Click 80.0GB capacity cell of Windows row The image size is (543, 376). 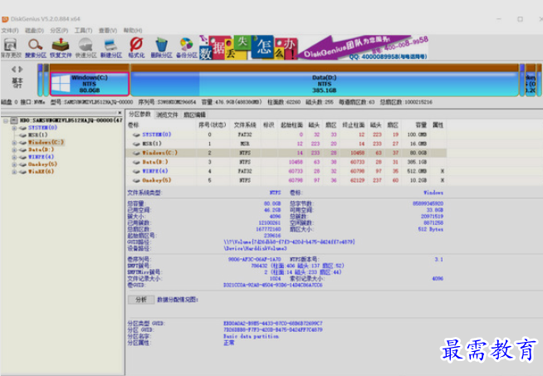pyautogui.click(x=418, y=153)
